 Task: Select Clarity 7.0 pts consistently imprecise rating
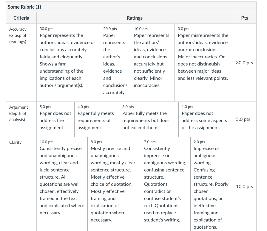[x=166, y=184]
